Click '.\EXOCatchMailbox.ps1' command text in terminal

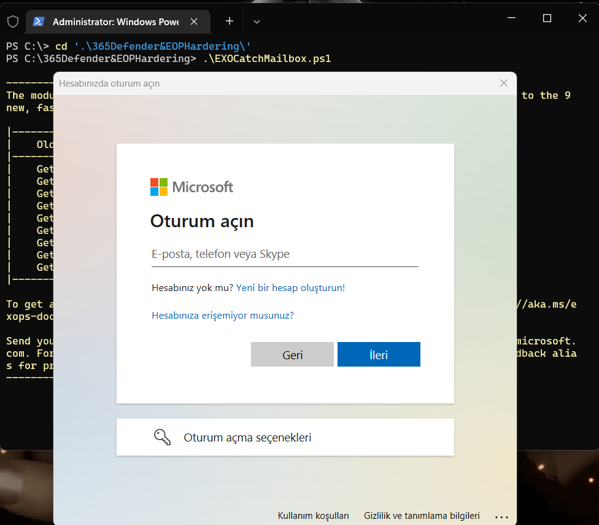(x=266, y=58)
